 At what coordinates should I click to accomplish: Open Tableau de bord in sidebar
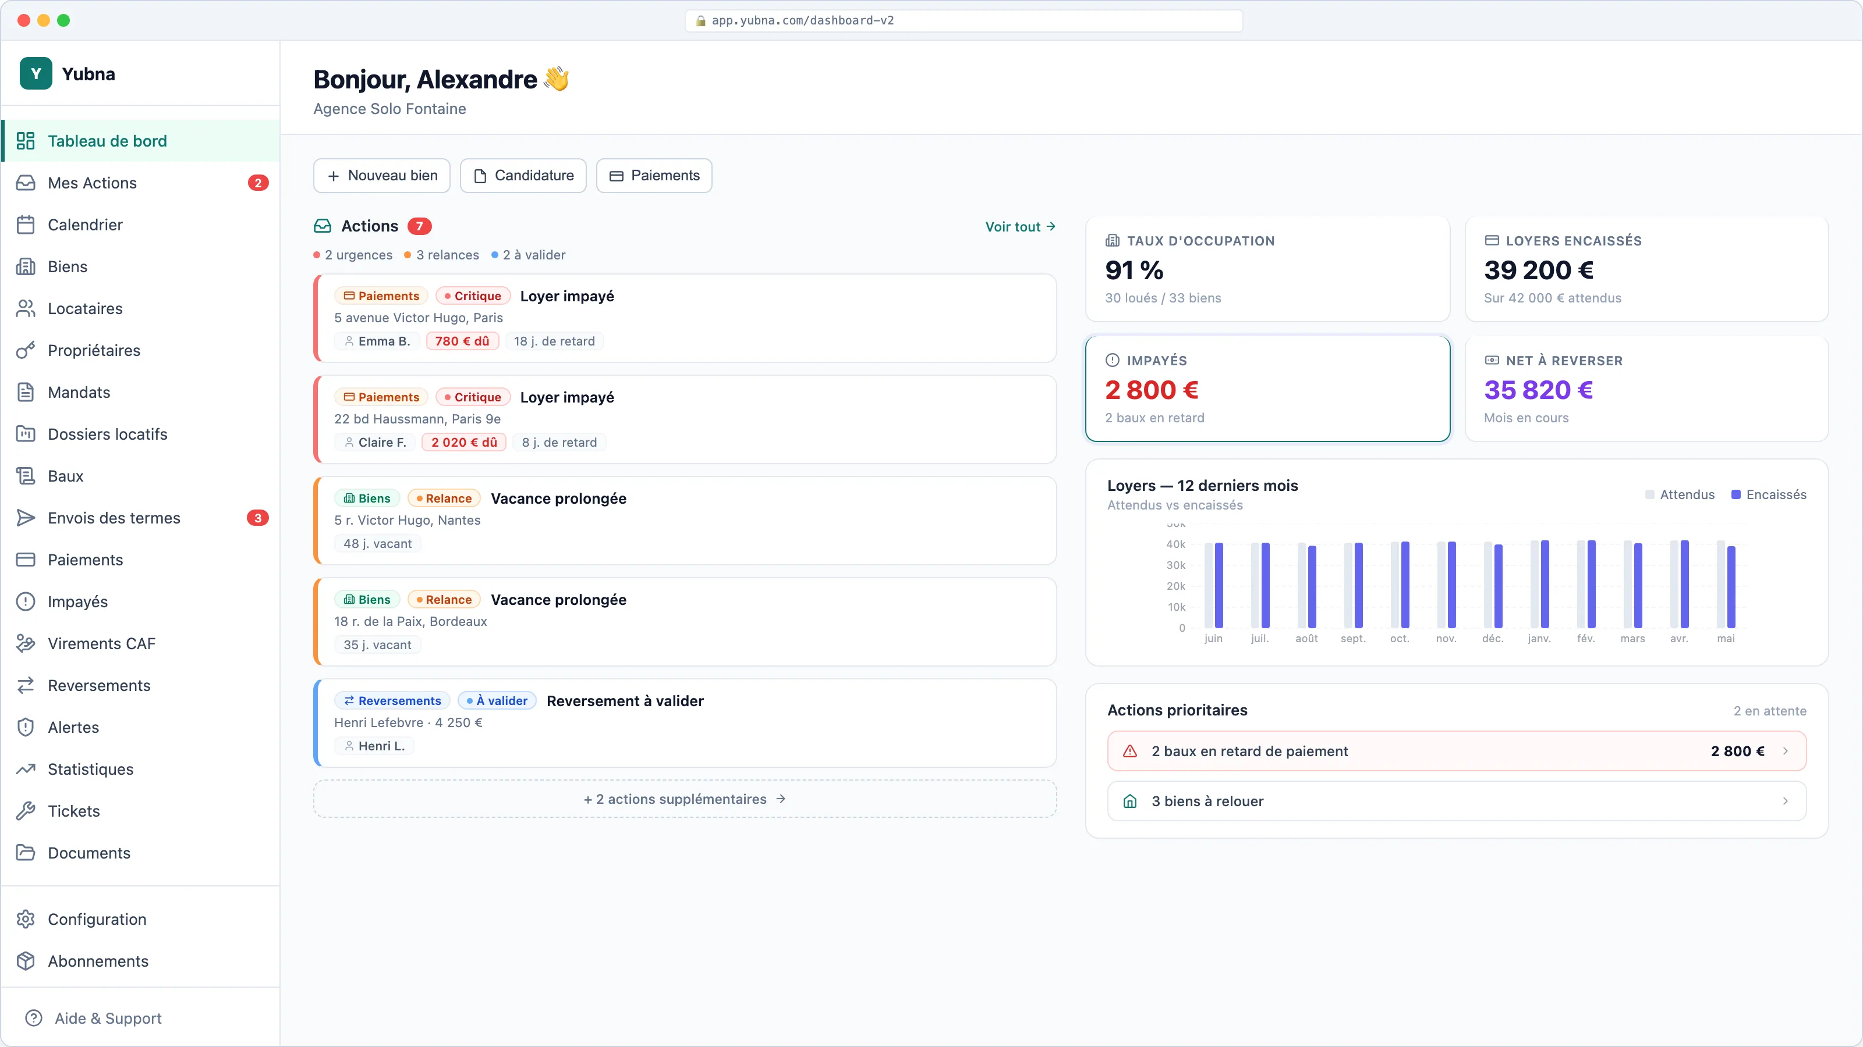[141, 141]
